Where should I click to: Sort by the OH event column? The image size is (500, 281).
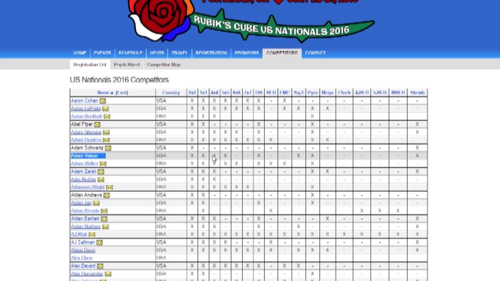tap(259, 92)
